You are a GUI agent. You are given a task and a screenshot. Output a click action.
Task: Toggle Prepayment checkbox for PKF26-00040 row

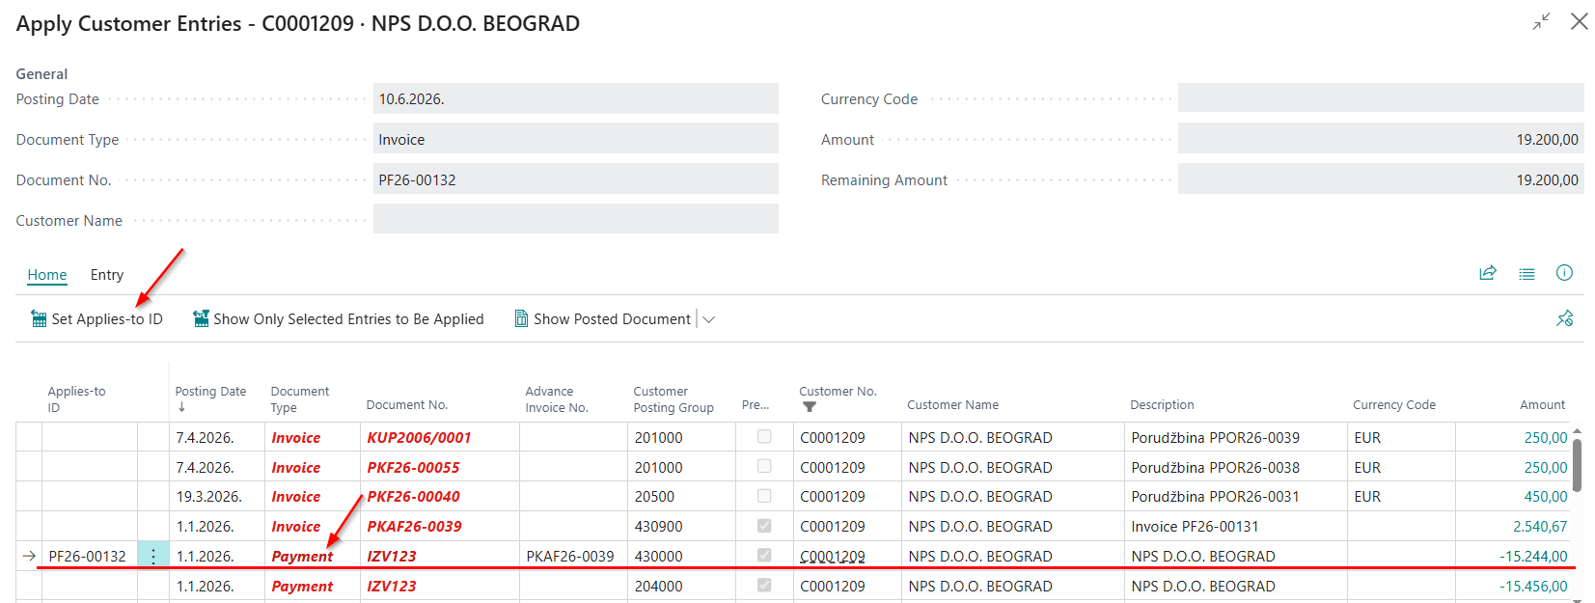click(x=764, y=496)
